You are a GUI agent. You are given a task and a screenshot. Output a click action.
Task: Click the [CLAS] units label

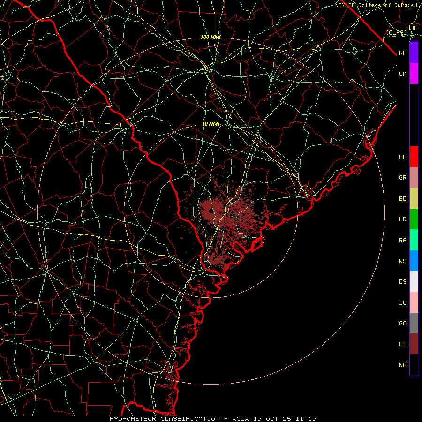[396, 32]
